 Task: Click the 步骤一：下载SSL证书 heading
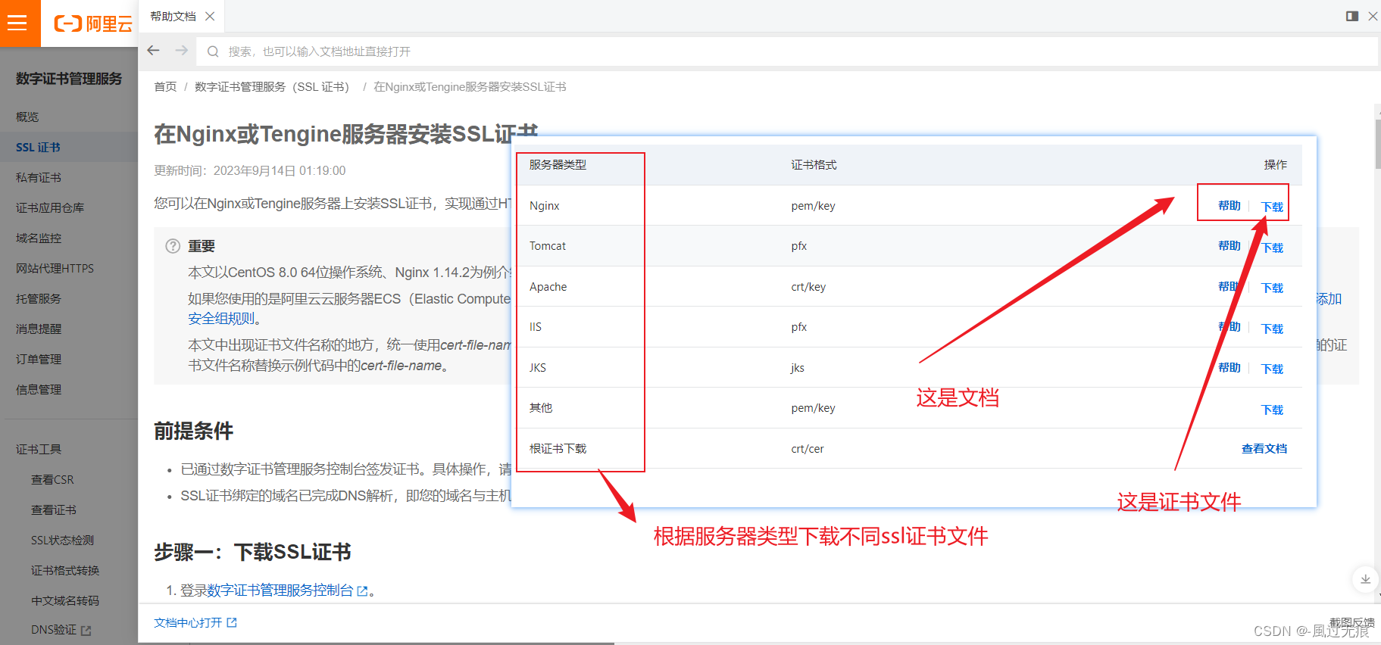[x=252, y=552]
